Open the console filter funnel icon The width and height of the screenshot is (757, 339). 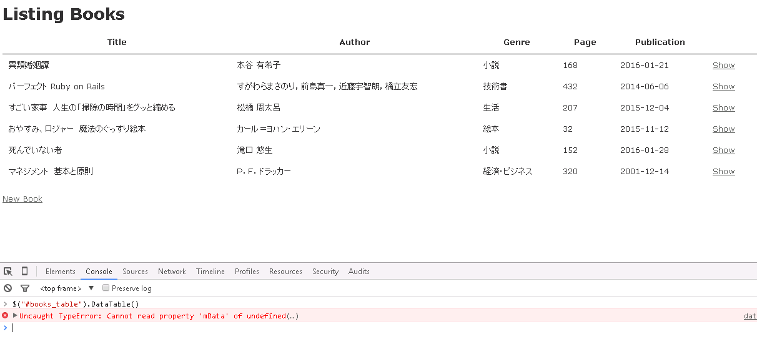pyautogui.click(x=25, y=288)
